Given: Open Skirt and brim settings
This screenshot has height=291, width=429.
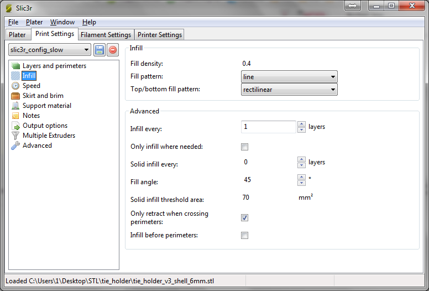Looking at the screenshot, I should [x=43, y=96].
